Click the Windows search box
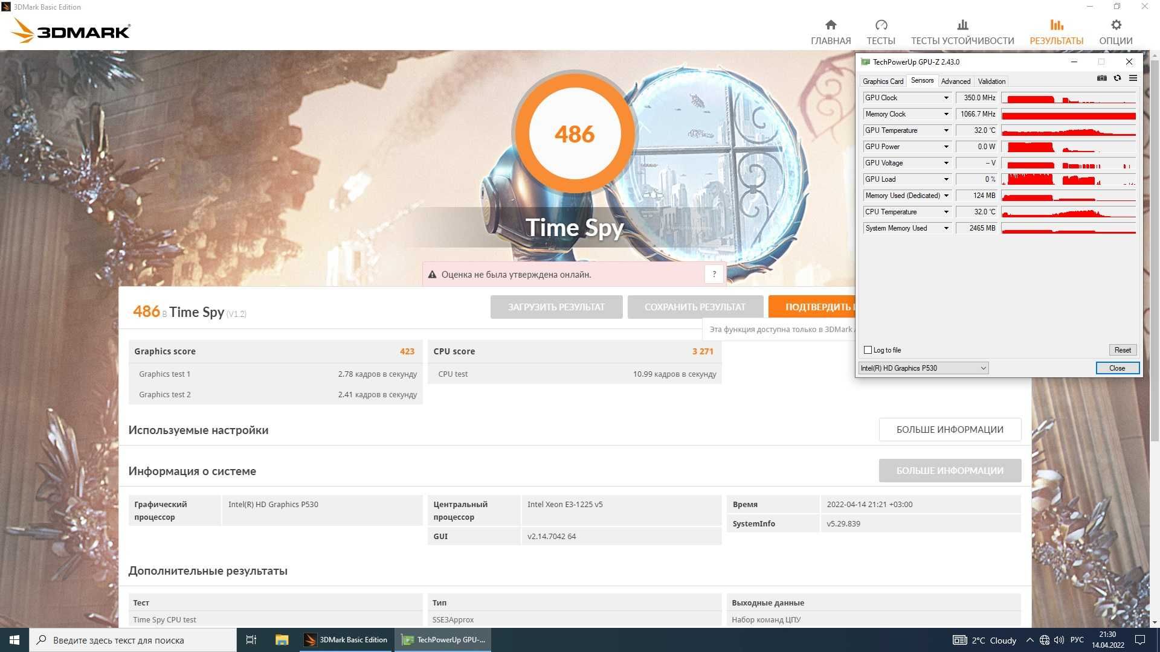This screenshot has width=1160, height=652. (133, 640)
